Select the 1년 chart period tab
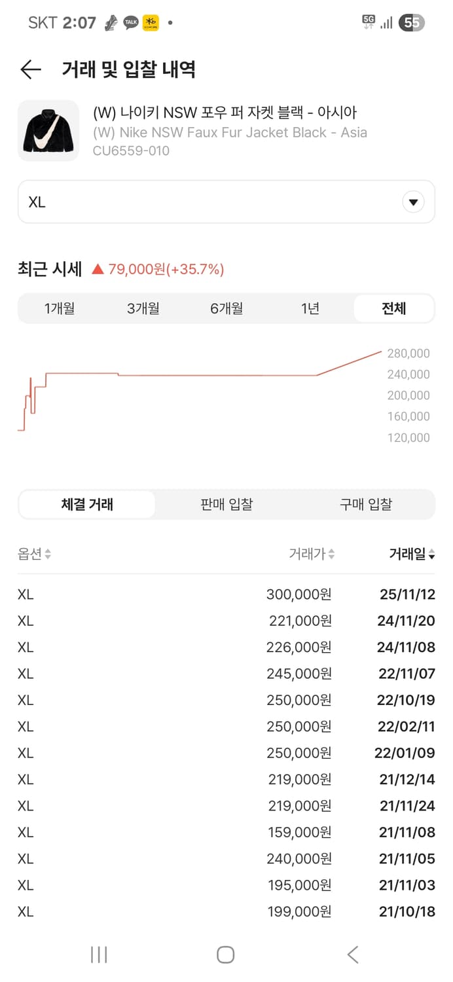Image resolution: width=453 pixels, height=982 pixels. click(x=310, y=308)
